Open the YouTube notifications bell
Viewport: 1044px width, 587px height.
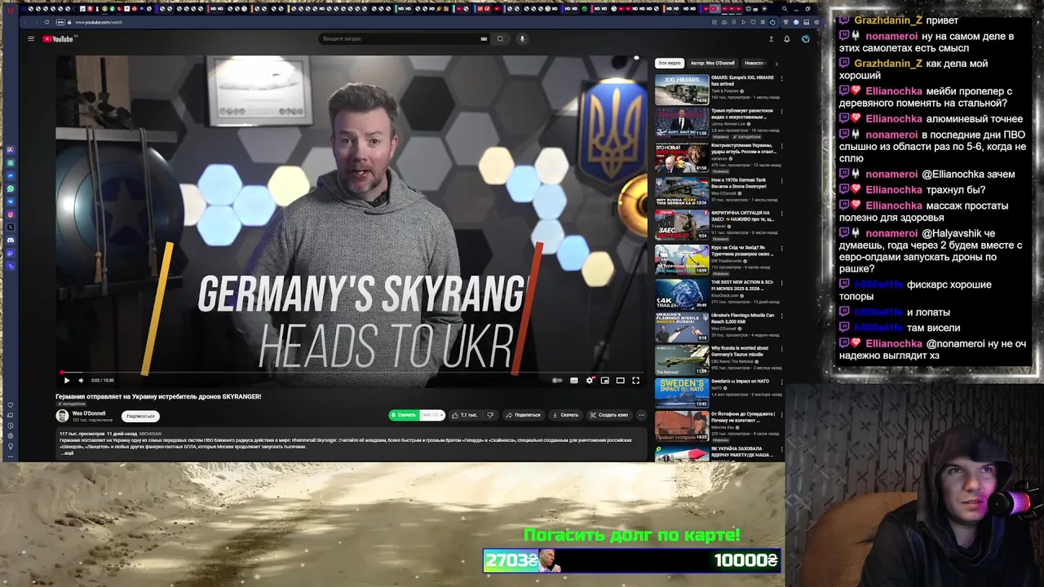[x=786, y=38]
